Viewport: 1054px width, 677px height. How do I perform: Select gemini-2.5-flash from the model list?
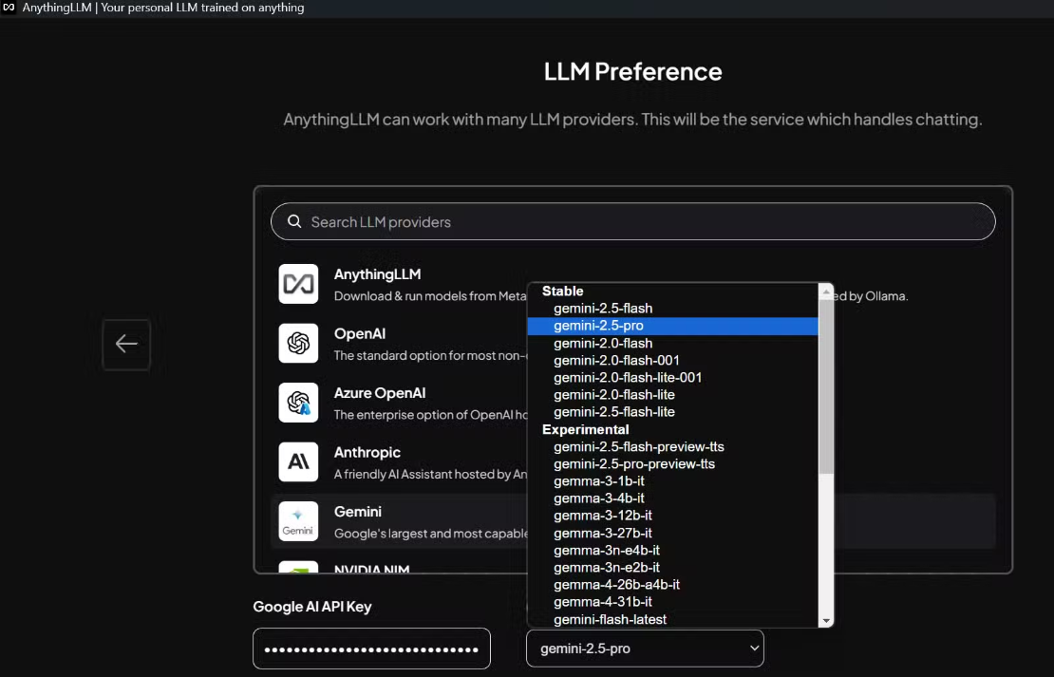coord(673,308)
